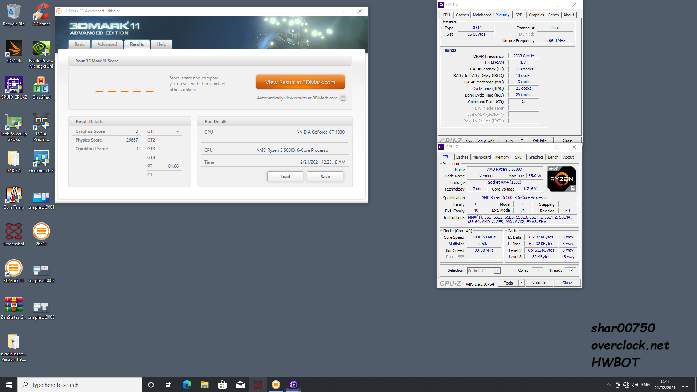Select the Results tab in 3DMark 11

(x=137, y=44)
